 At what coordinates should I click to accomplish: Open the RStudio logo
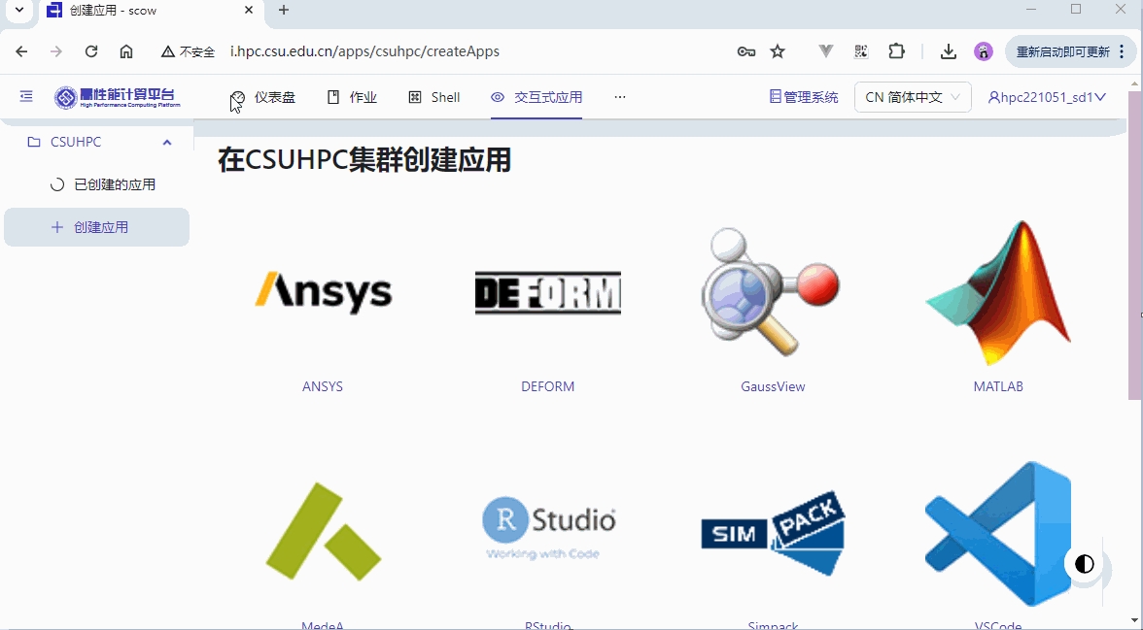click(548, 528)
